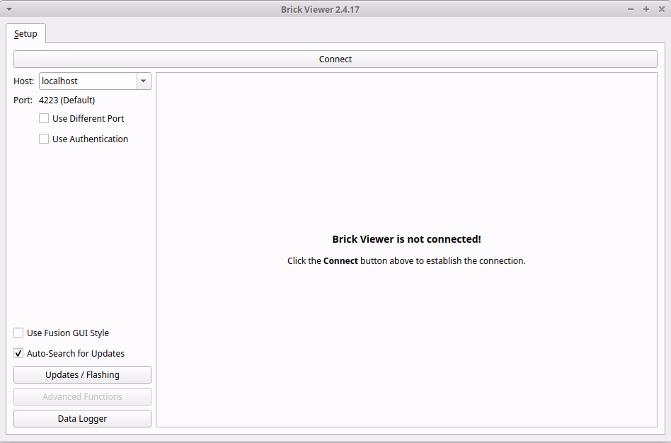This screenshot has height=443, width=671.
Task: Turn on Use Fusion GUI Style
Action: 18,333
